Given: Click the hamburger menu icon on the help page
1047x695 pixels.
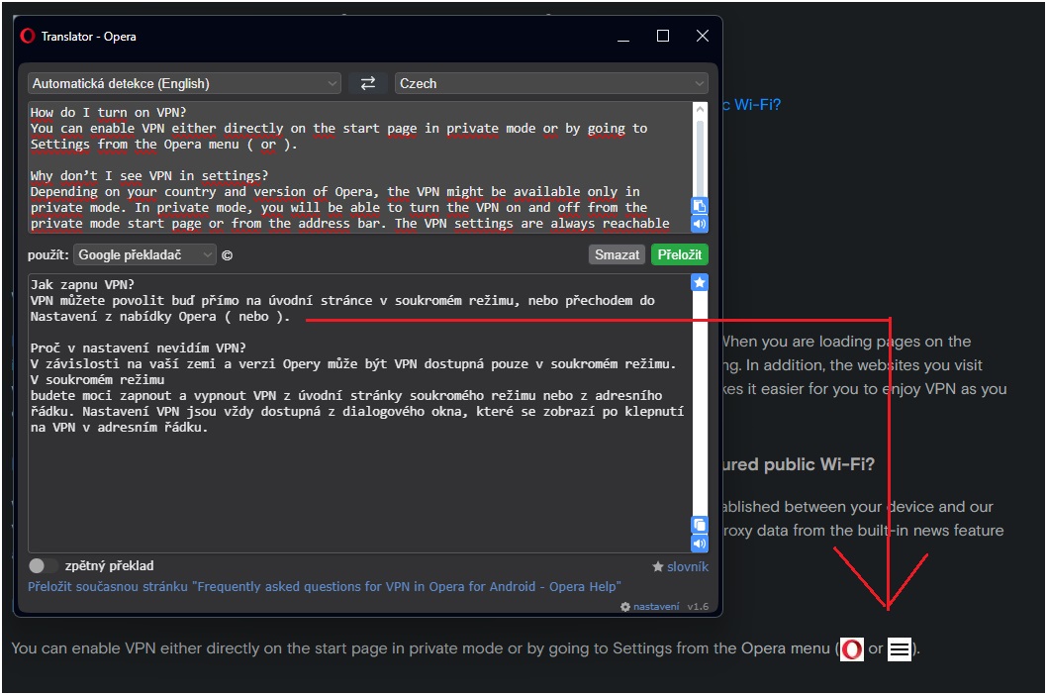Looking at the screenshot, I should coord(900,648).
